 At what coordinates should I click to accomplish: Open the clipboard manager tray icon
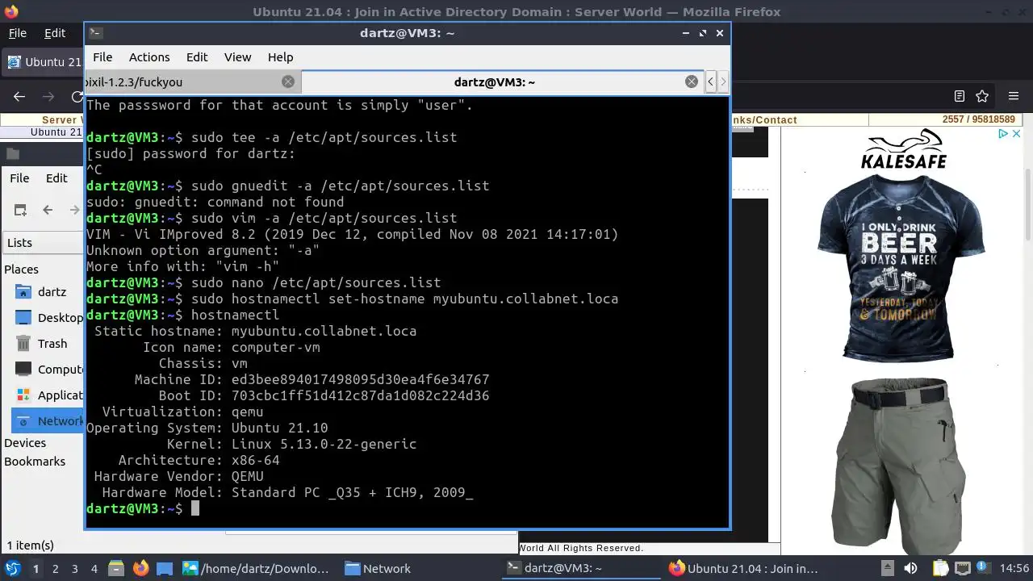coord(940,569)
